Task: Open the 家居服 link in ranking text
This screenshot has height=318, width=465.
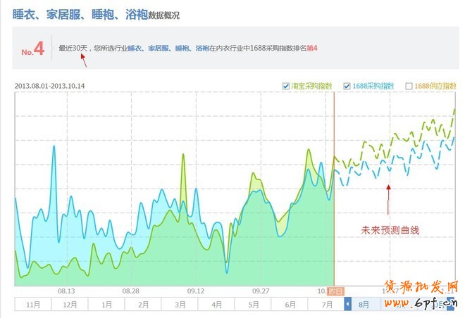Action: pos(158,49)
